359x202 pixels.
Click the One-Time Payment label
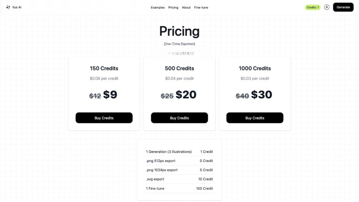pos(179,44)
